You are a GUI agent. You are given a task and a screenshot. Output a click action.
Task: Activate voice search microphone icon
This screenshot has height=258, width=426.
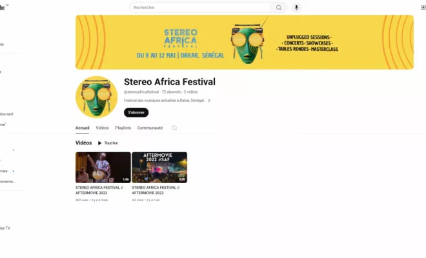296,8
